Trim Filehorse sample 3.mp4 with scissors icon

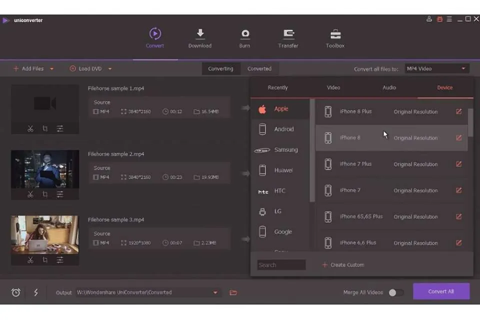30,260
